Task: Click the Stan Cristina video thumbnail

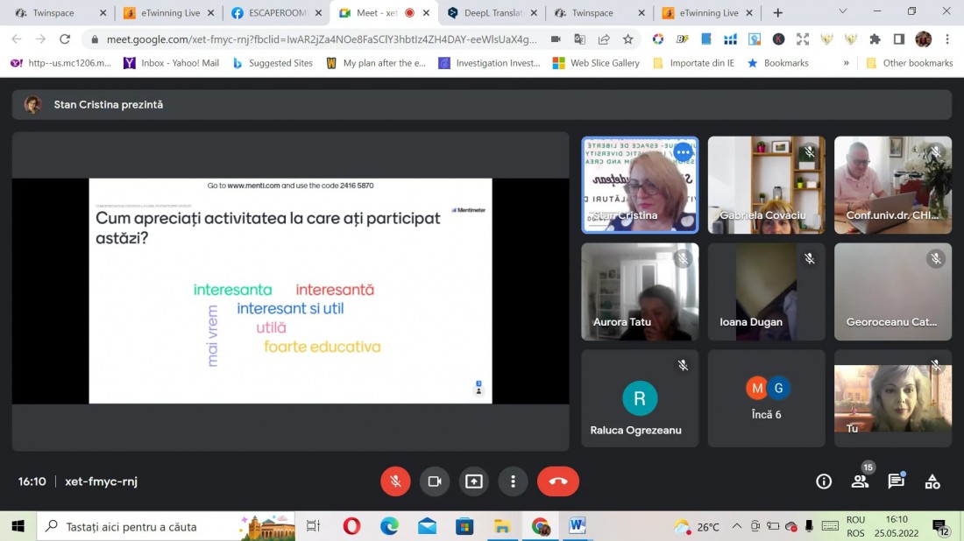Action: [640, 185]
